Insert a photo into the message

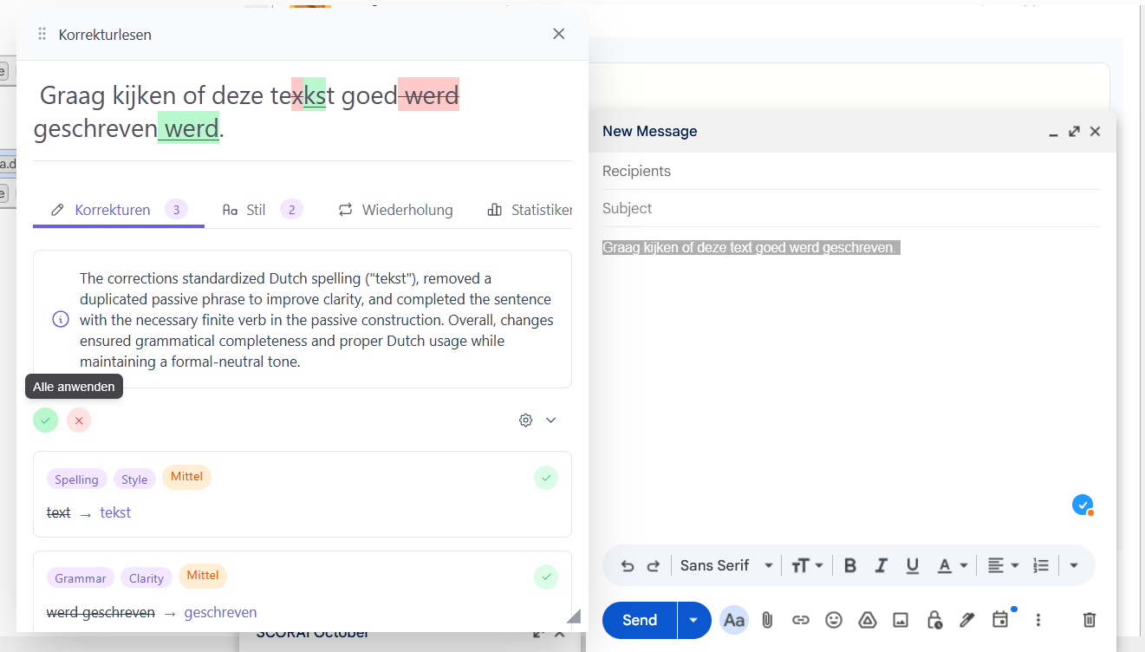pyautogui.click(x=901, y=620)
